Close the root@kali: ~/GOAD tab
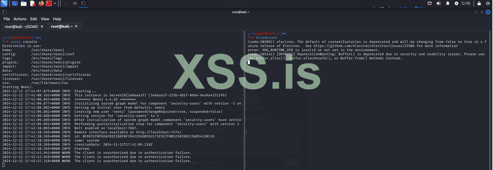 pos(42,26)
